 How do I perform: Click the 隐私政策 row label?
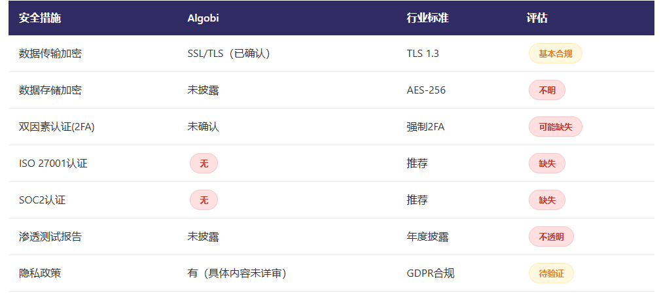[40, 273]
